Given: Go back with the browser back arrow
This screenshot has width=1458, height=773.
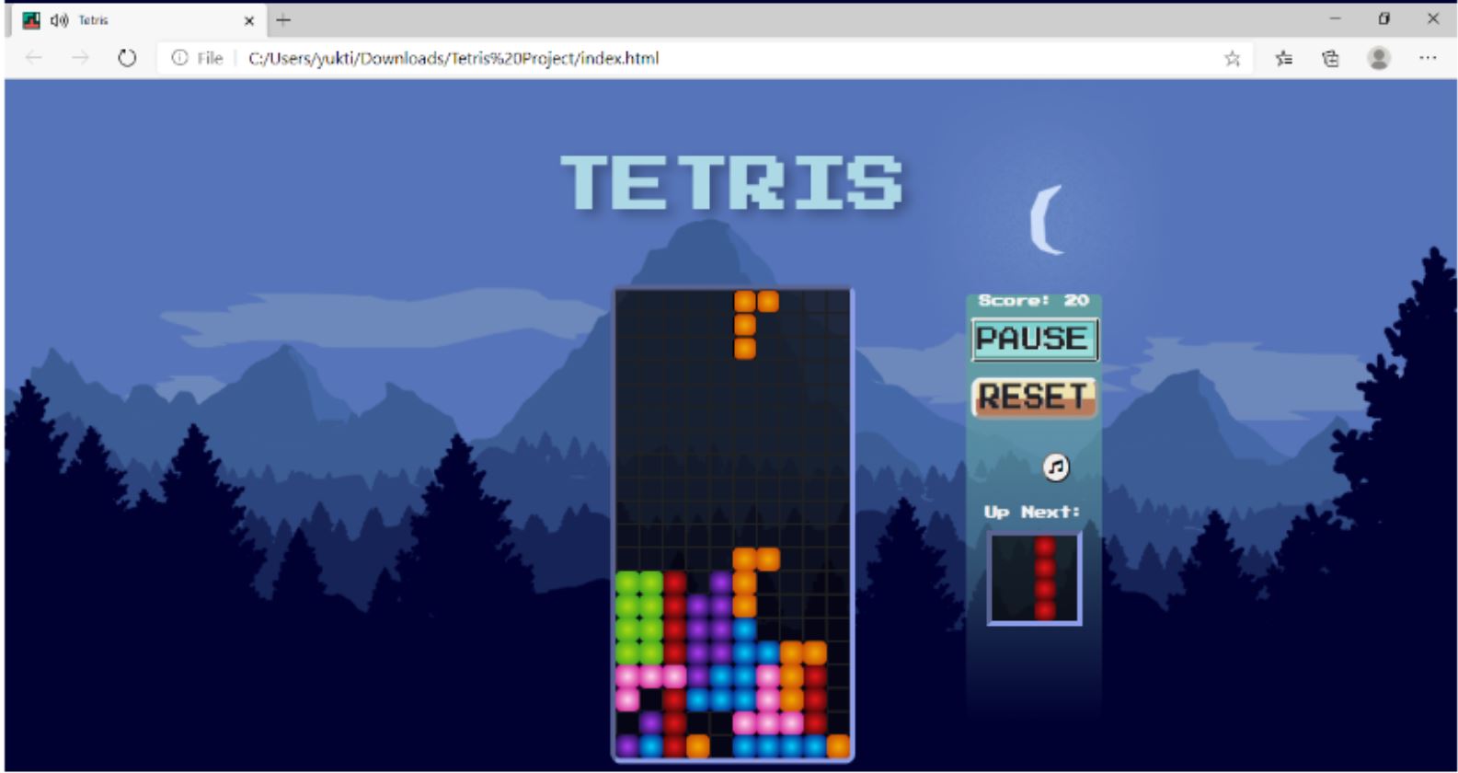Looking at the screenshot, I should coord(34,58).
